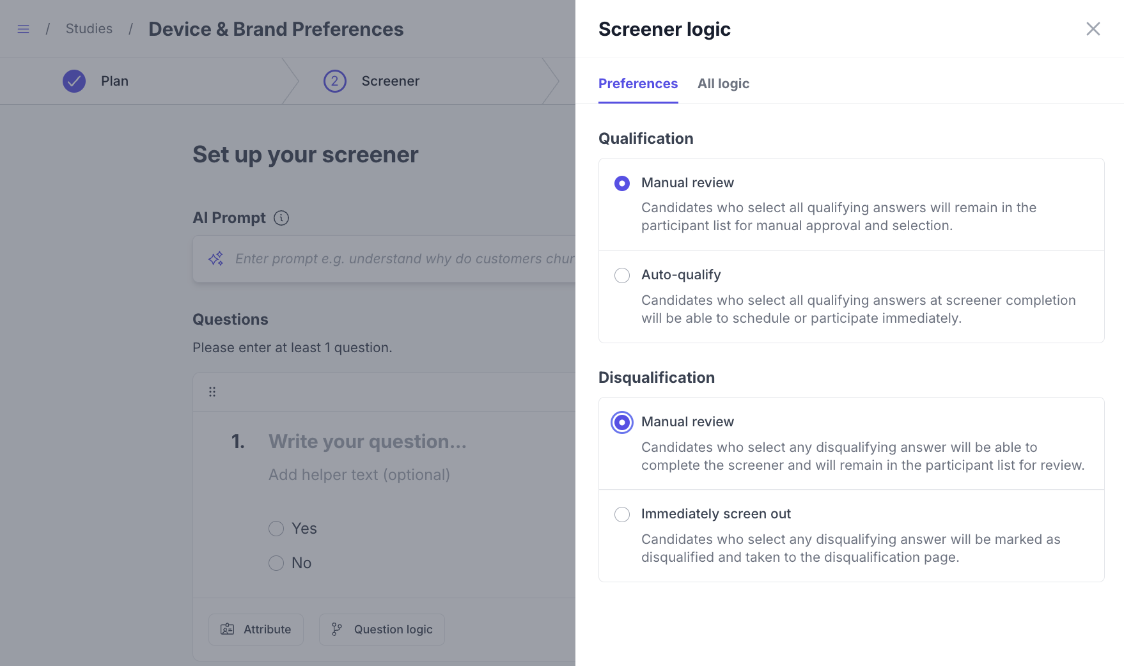
Task: Open Question logic button
Action: tap(382, 630)
